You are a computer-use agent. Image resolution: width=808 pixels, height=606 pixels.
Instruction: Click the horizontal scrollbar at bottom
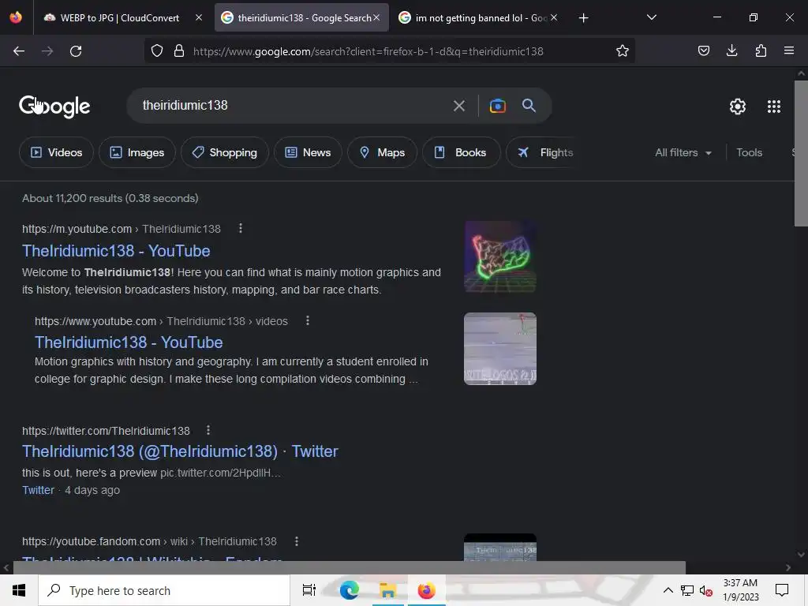tap(350, 567)
